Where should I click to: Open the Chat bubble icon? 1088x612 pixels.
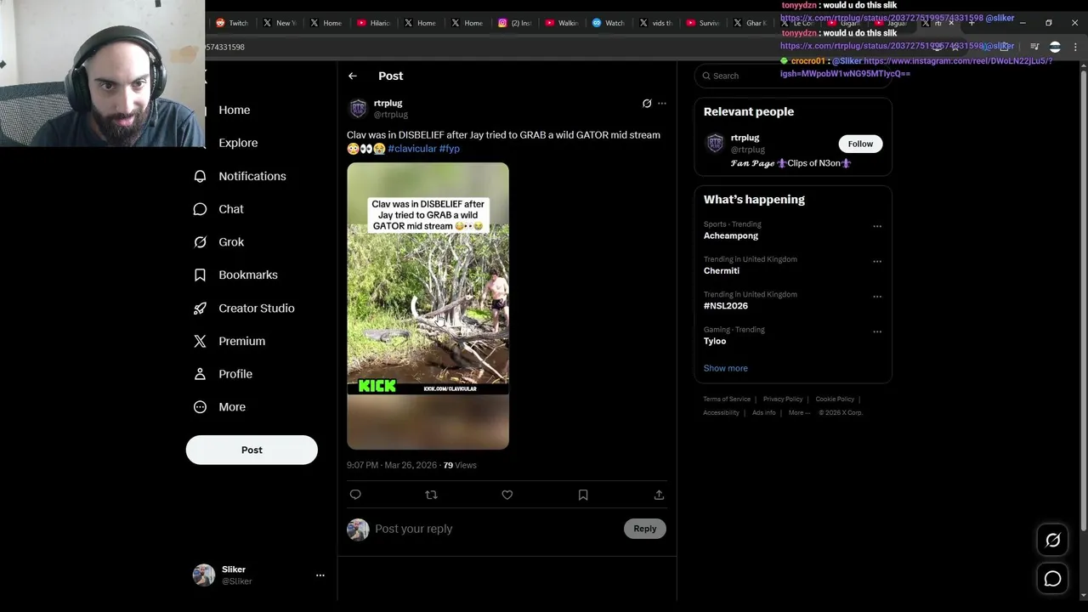click(200, 209)
